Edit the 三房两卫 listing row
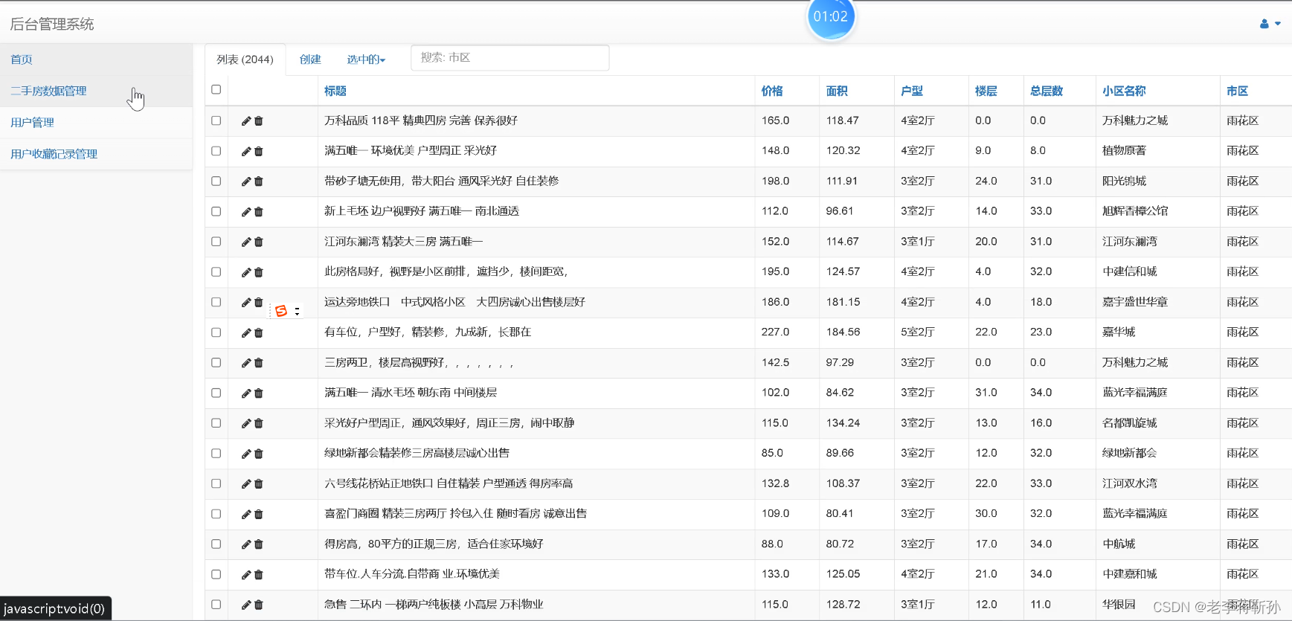This screenshot has width=1292, height=621. [246, 363]
